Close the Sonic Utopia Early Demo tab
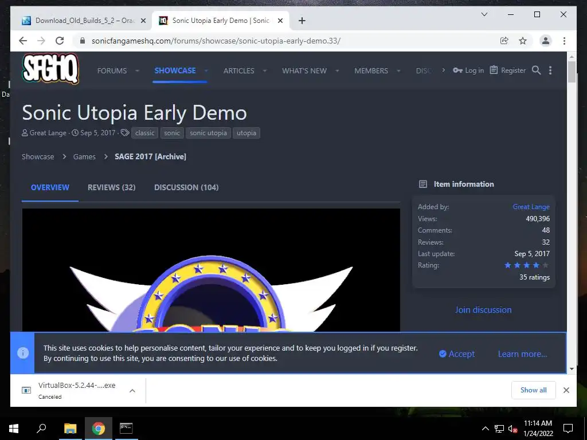This screenshot has height=440, width=587. 280,21
